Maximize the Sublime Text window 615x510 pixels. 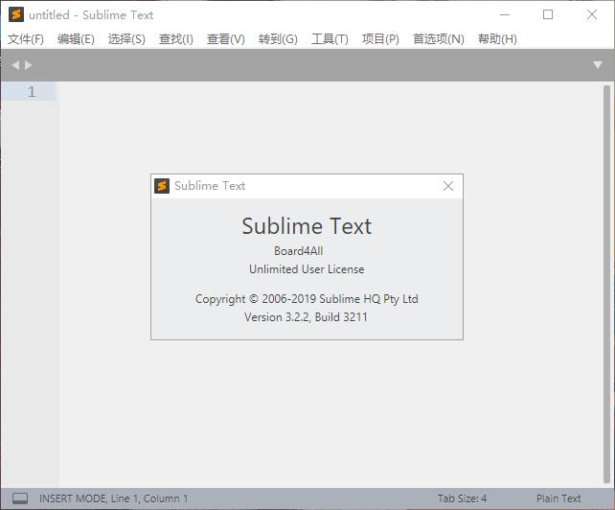548,15
